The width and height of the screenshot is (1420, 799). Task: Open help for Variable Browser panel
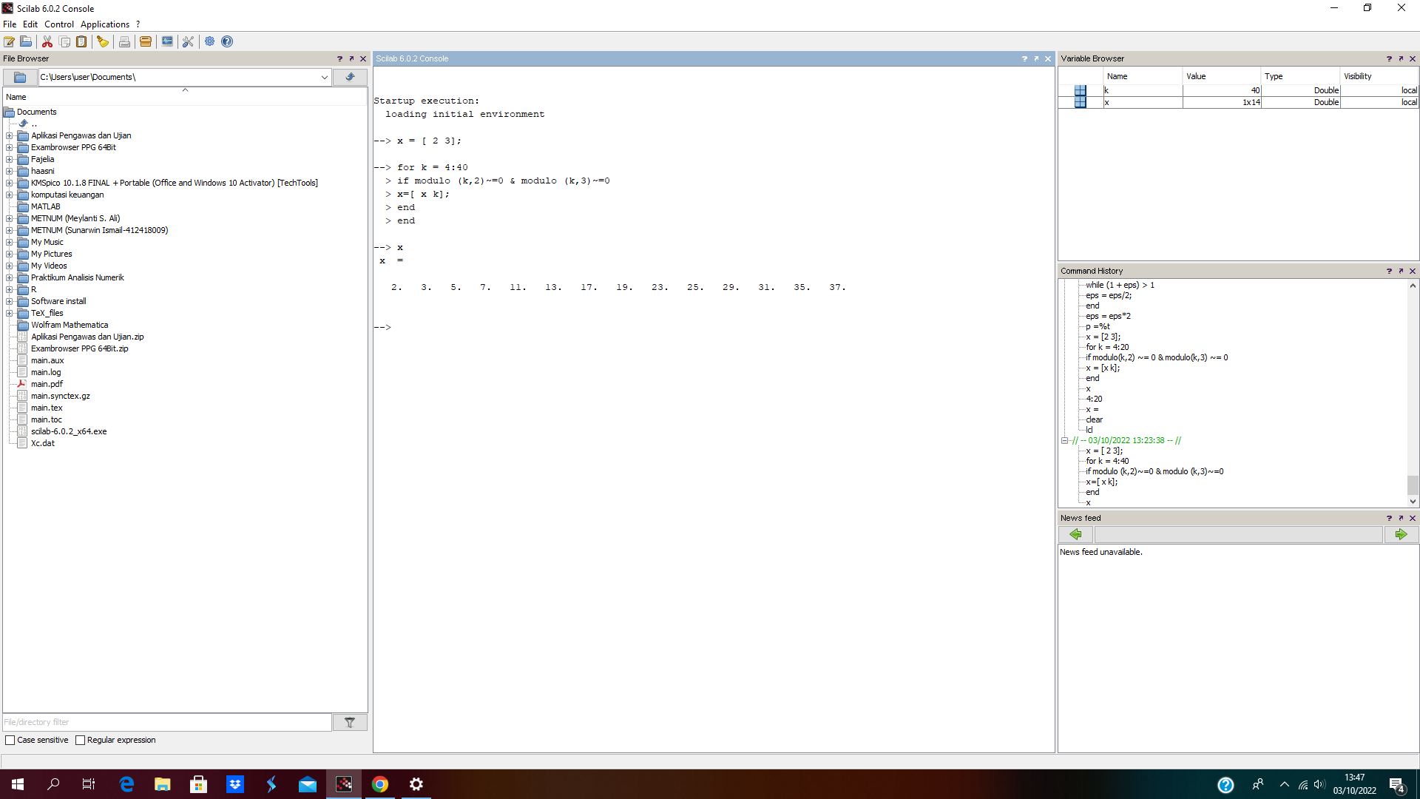[x=1389, y=58]
